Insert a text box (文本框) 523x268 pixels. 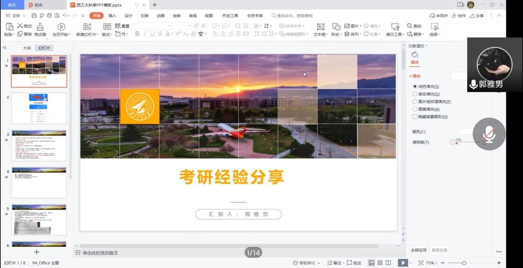[320, 27]
